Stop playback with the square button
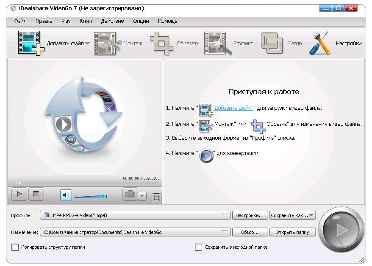Screen dimensions: 372x266 pyautogui.click(x=36, y=194)
